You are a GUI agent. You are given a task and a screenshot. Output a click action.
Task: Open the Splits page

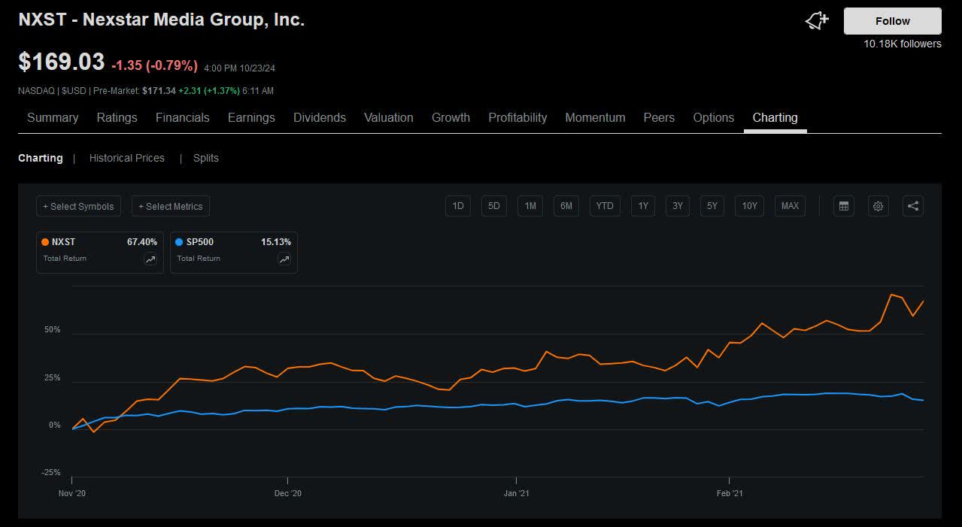click(x=205, y=158)
